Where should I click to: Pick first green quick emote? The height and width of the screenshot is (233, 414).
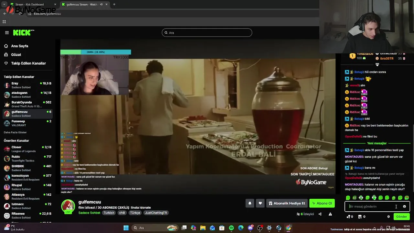348,197
